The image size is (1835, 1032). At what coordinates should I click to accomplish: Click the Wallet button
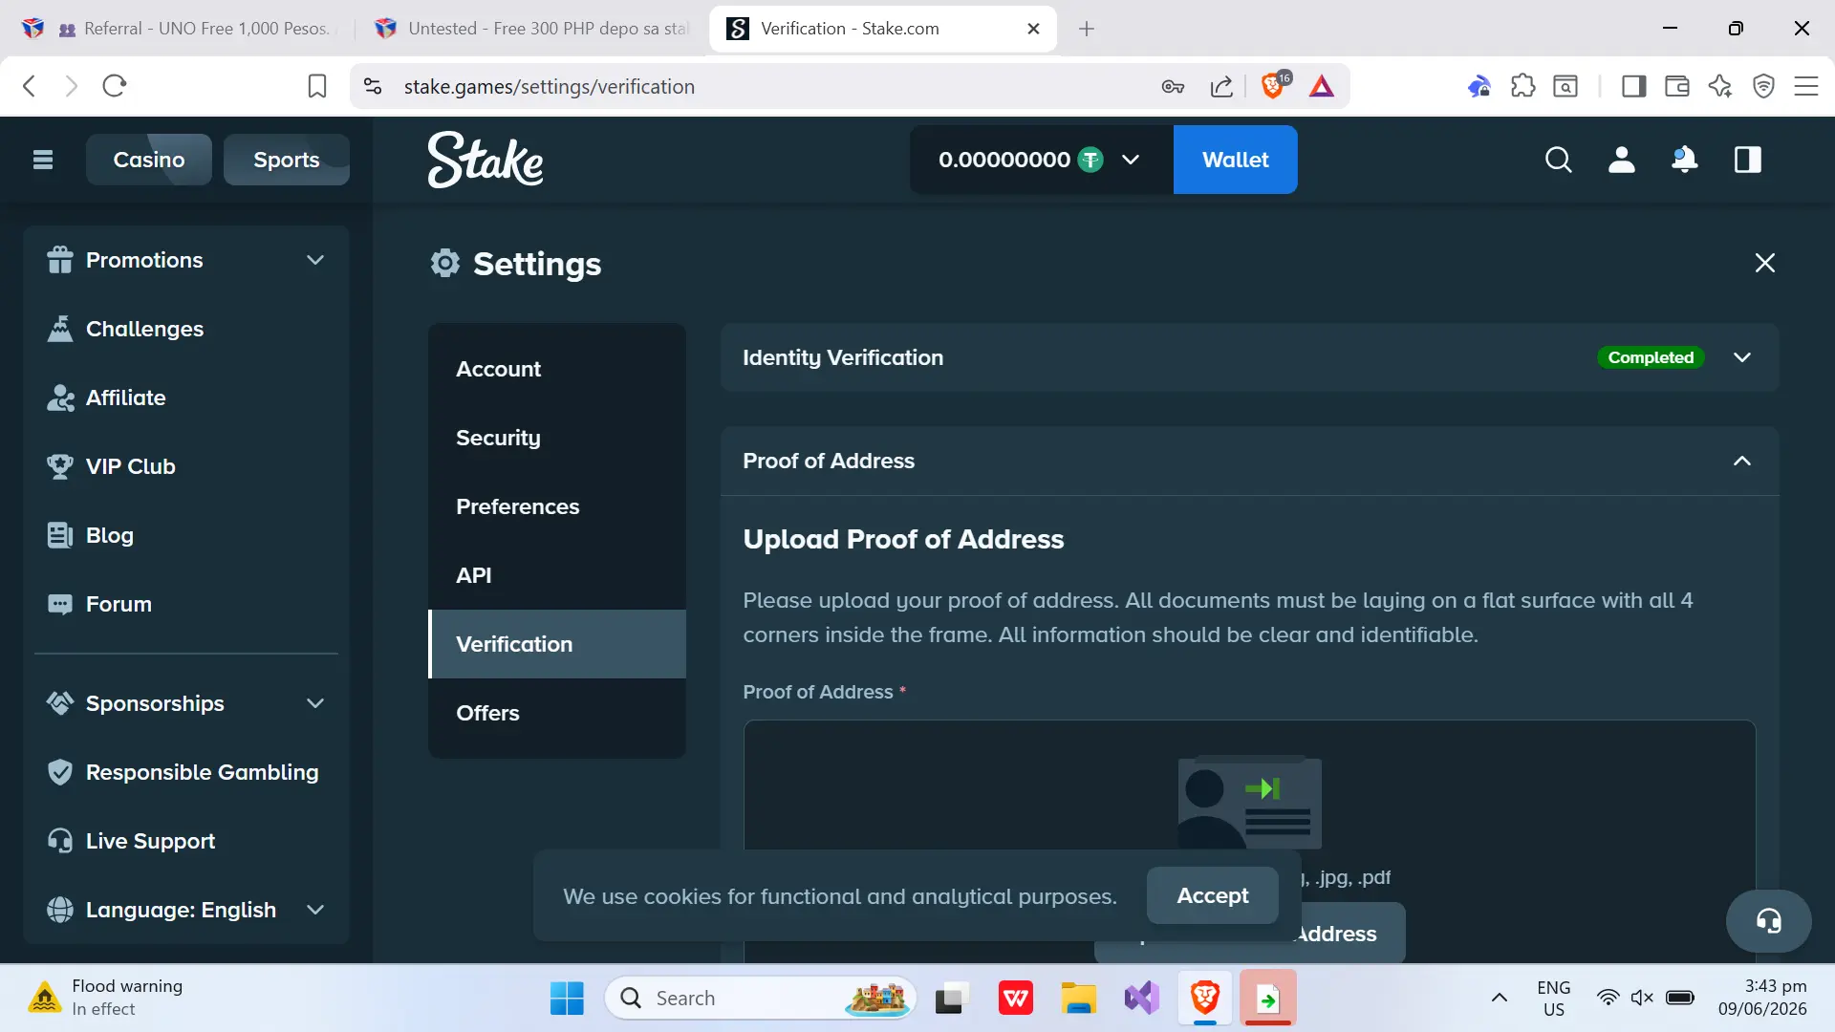[1235, 160]
